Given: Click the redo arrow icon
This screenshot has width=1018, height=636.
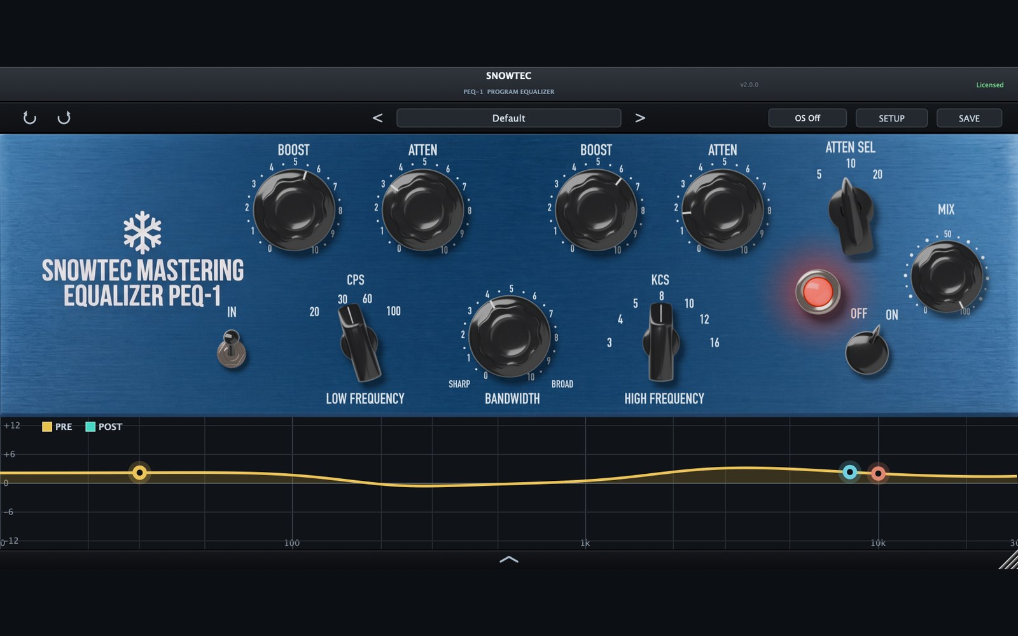Looking at the screenshot, I should click(x=64, y=118).
